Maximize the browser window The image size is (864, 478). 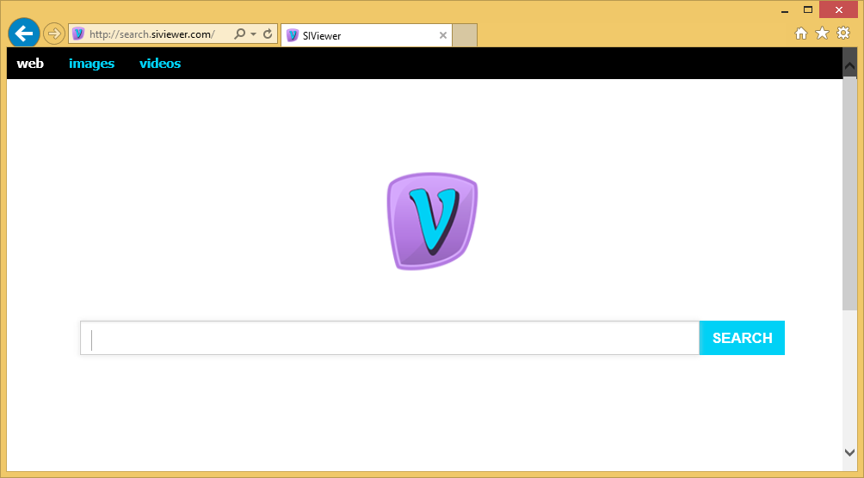click(x=808, y=10)
